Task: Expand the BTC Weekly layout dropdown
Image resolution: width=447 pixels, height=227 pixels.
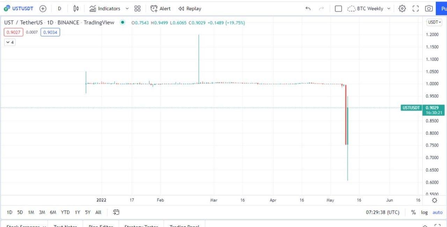Action: [389, 8]
